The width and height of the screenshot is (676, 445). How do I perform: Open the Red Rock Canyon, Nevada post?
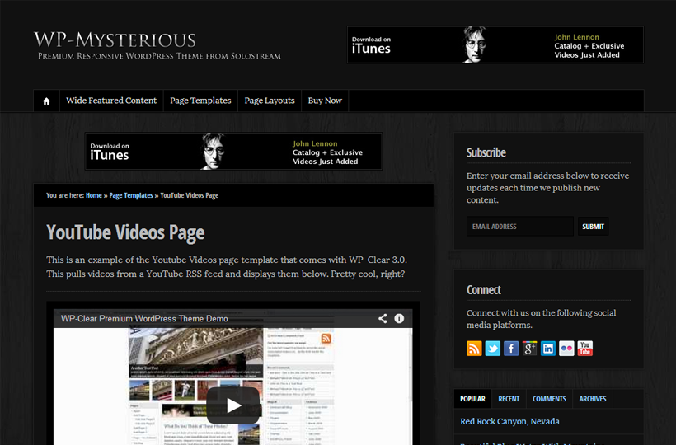tap(509, 421)
